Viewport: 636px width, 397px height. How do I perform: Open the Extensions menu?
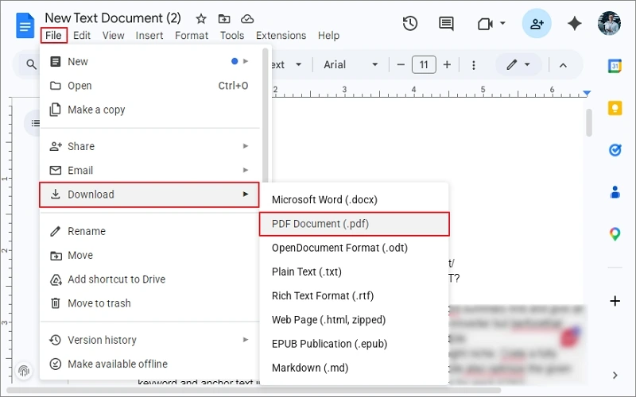281,36
